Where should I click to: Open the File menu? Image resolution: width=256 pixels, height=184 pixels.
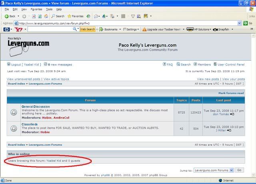[x=7, y=9]
